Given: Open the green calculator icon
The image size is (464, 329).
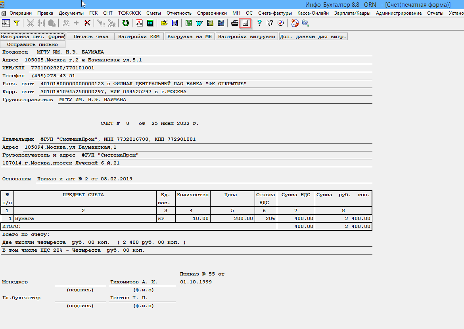Looking at the screenshot, I should pyautogui.click(x=150, y=23).
